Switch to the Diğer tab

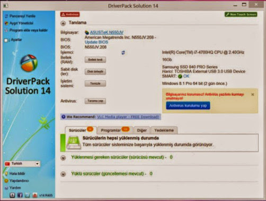click(142, 130)
